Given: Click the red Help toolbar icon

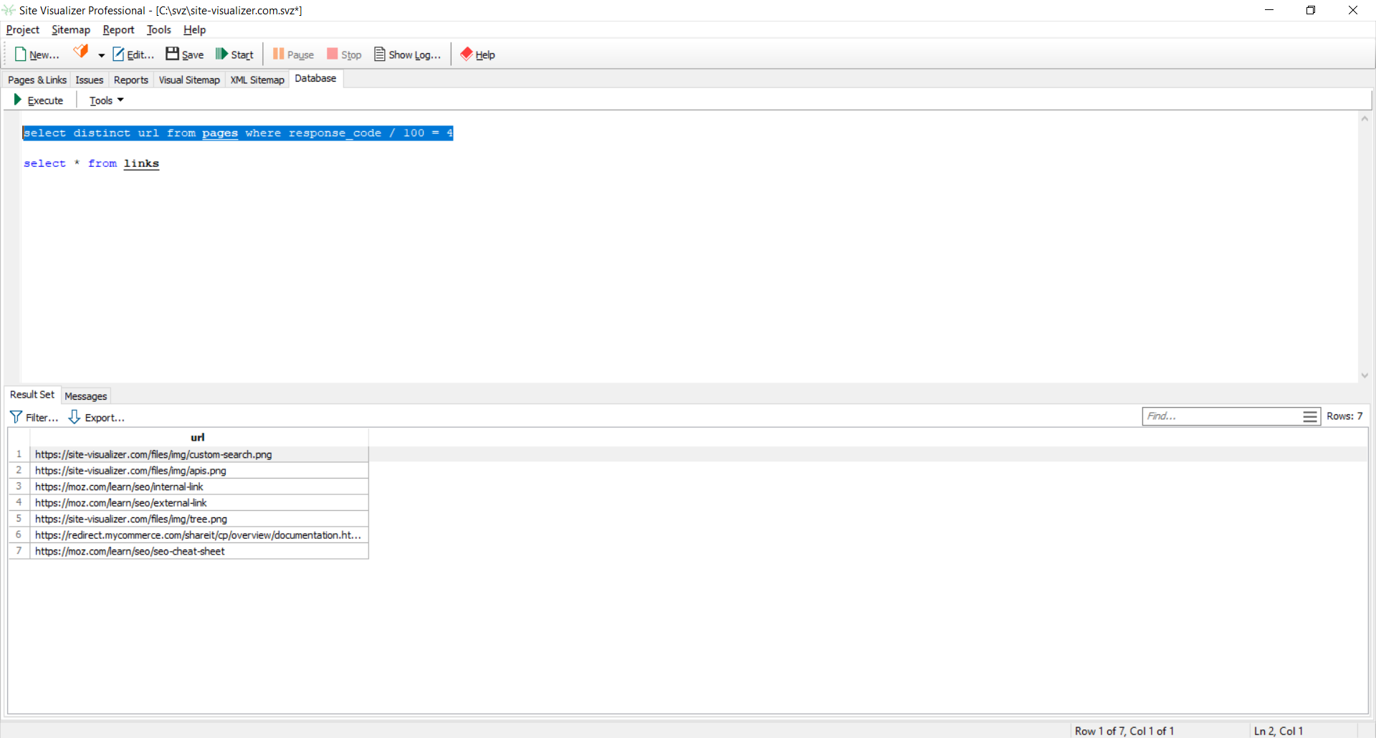Looking at the screenshot, I should [467, 54].
